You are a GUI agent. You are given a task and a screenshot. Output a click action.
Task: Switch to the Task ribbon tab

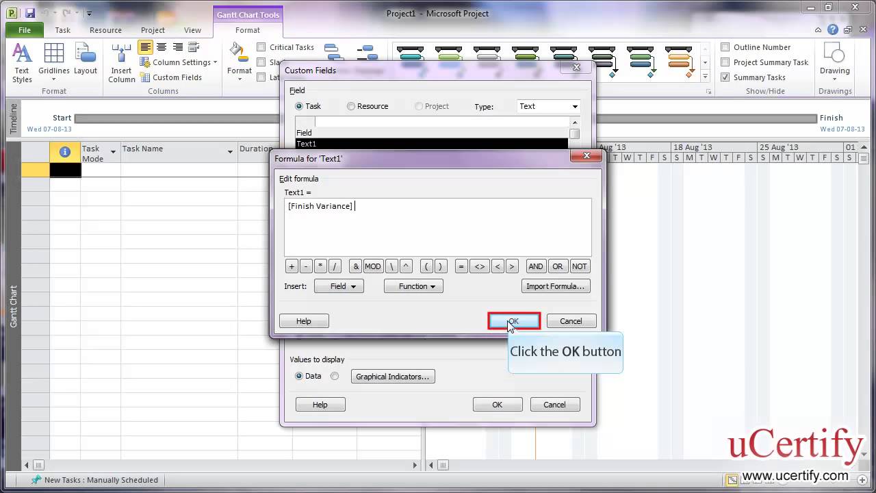pos(62,30)
